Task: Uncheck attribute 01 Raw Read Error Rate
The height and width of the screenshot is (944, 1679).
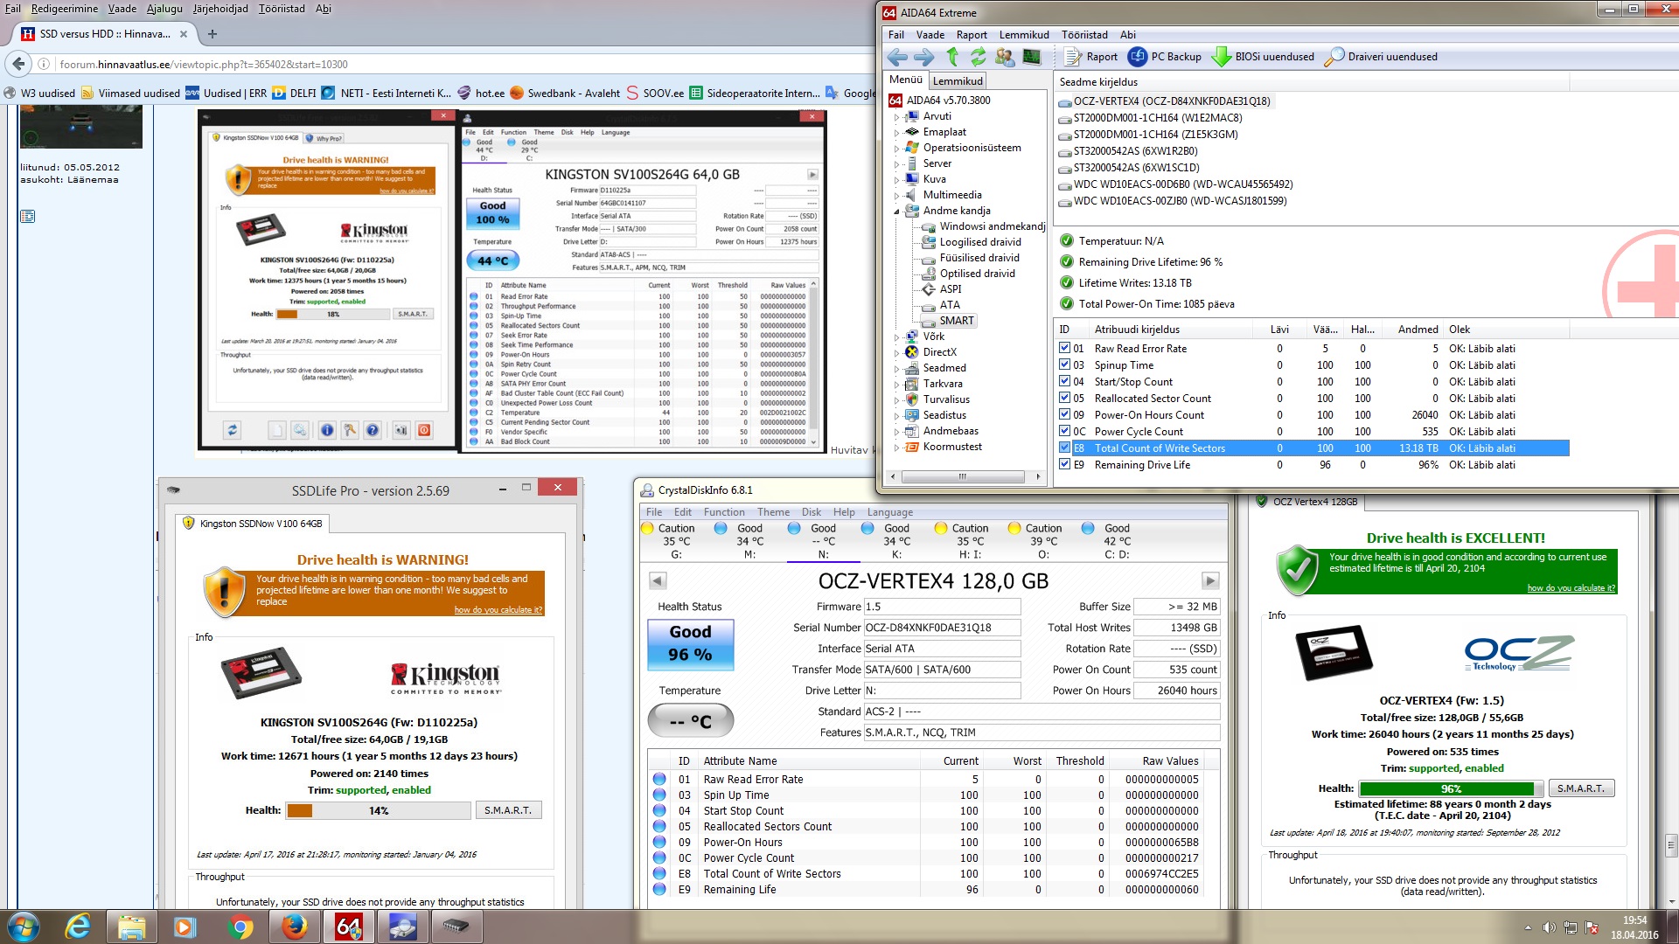Action: pos(1065,348)
